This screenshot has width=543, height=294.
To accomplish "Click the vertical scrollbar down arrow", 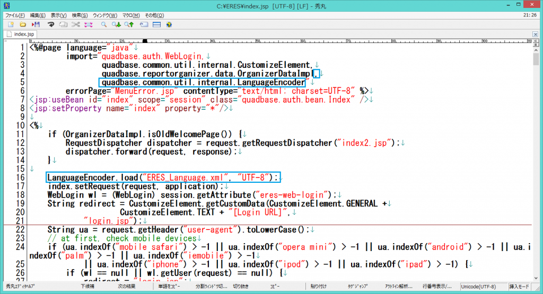I will [x=536, y=278].
